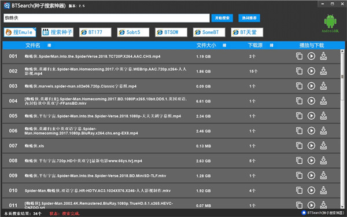Download result 004 6.61 GB file
Image resolution: width=347 pixels, height=217 pixels.
pyautogui.click(x=323, y=101)
